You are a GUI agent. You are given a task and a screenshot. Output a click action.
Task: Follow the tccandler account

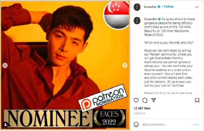[x=169, y=7]
